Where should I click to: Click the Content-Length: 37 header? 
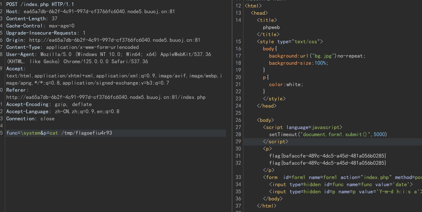point(32,19)
